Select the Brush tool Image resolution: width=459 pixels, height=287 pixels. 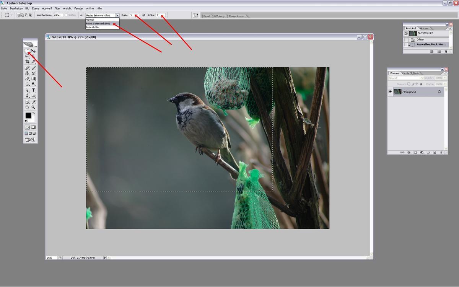click(x=34, y=68)
